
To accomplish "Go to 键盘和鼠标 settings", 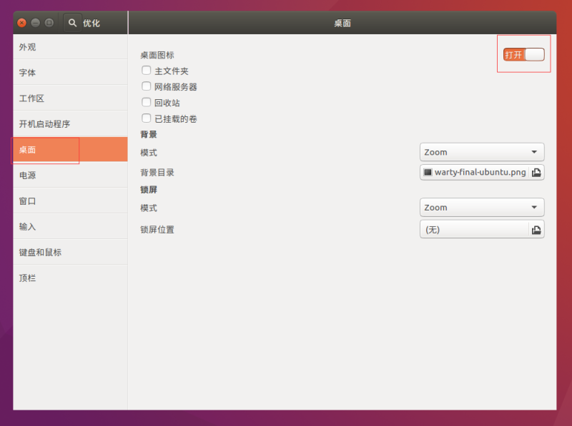I will [x=70, y=252].
